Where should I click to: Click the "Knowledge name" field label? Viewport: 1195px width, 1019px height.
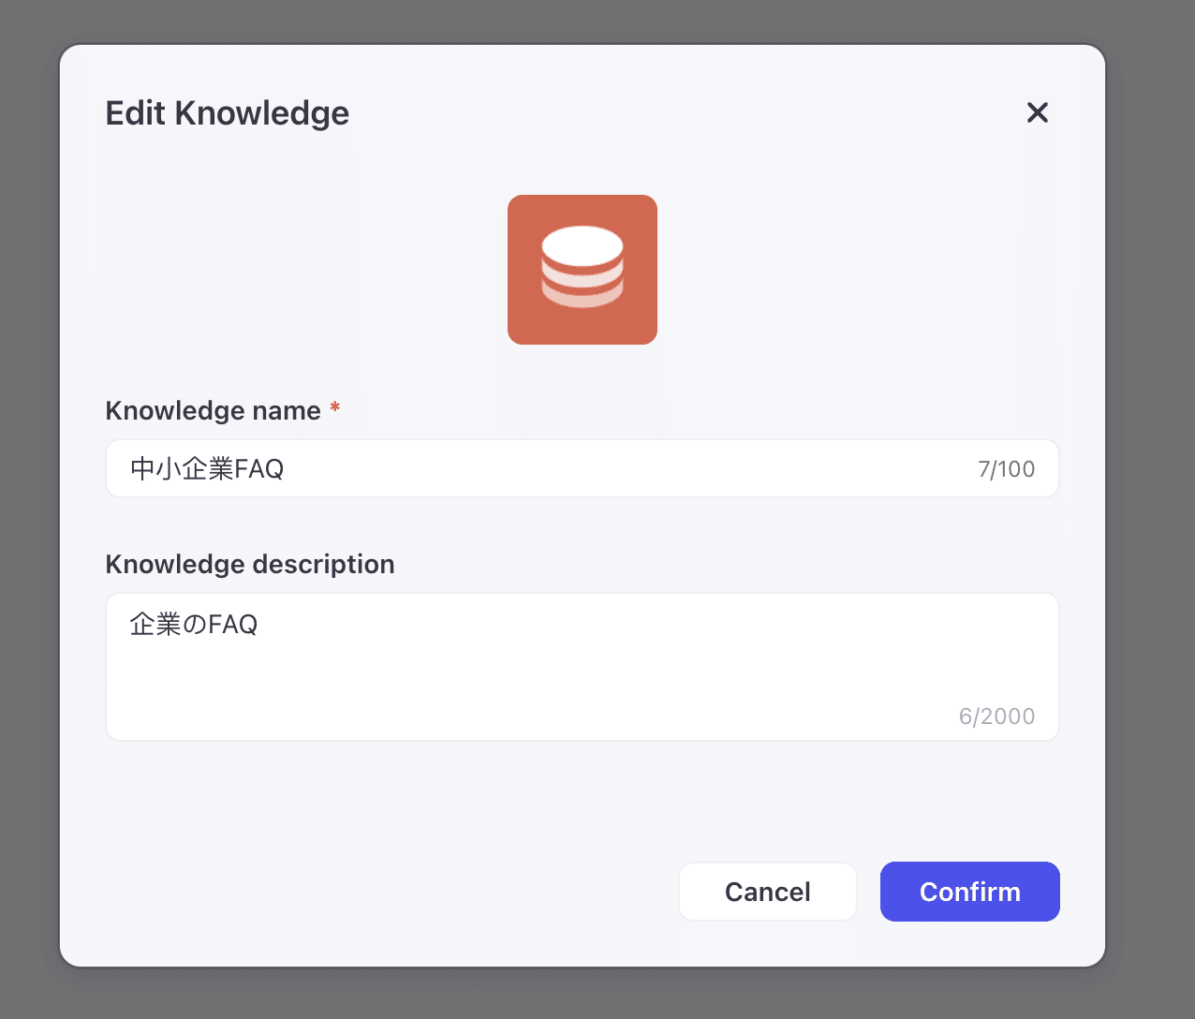tap(213, 410)
